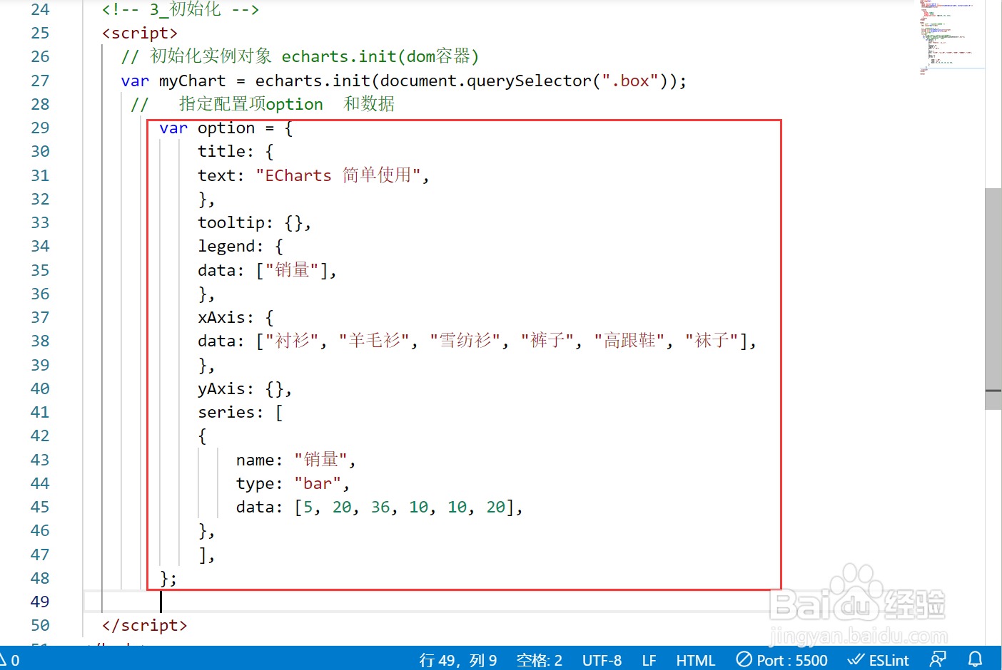Click the feedback icon in status bar
This screenshot has width=1002, height=670.
click(x=938, y=659)
